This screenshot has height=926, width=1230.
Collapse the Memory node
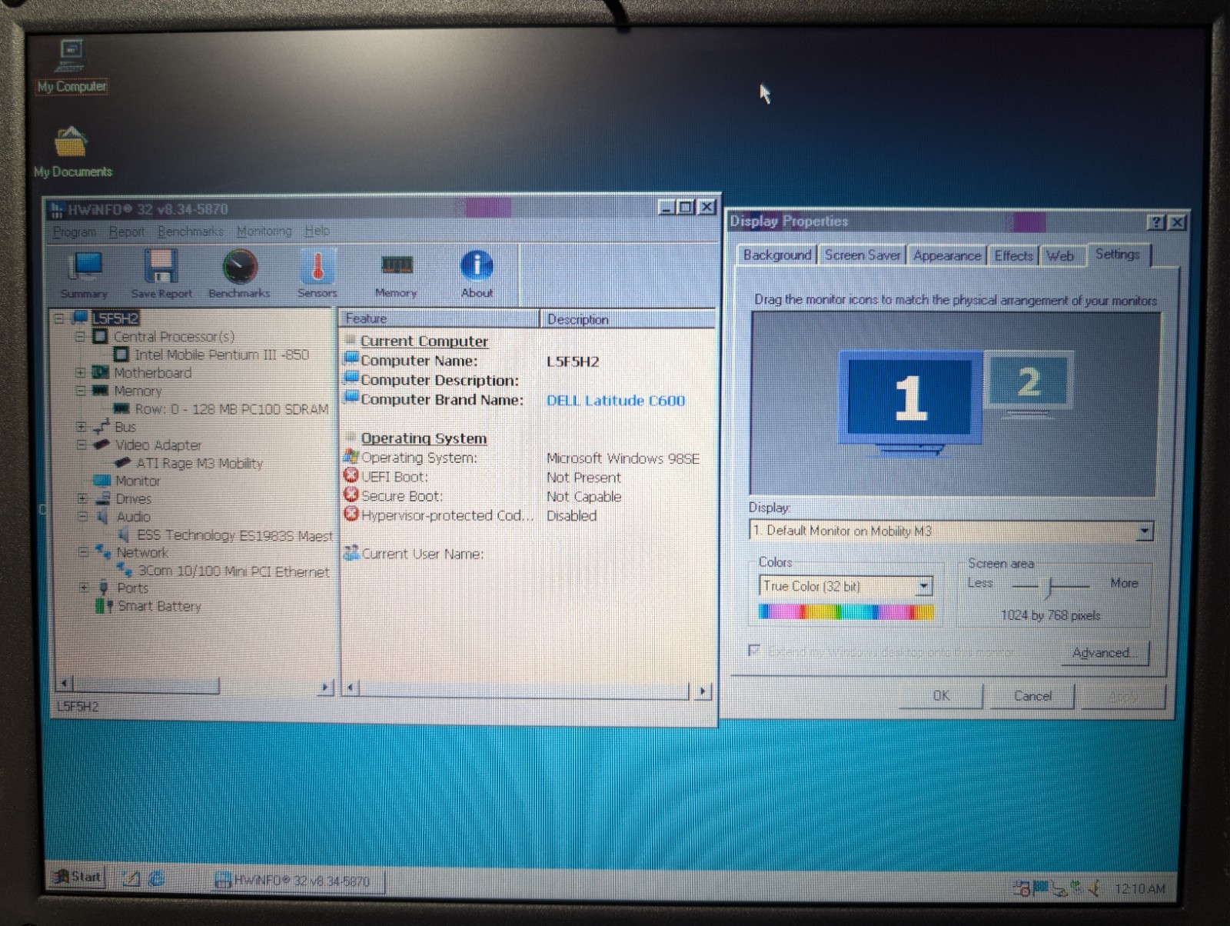pyautogui.click(x=80, y=391)
